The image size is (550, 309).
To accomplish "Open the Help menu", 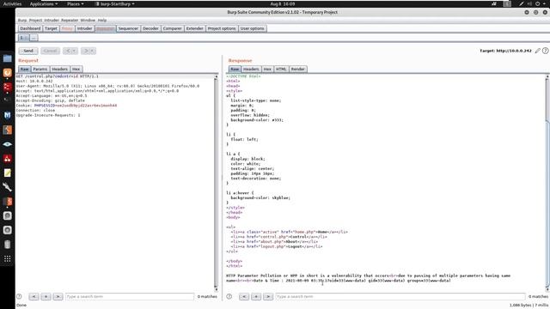I will pyautogui.click(x=102, y=21).
